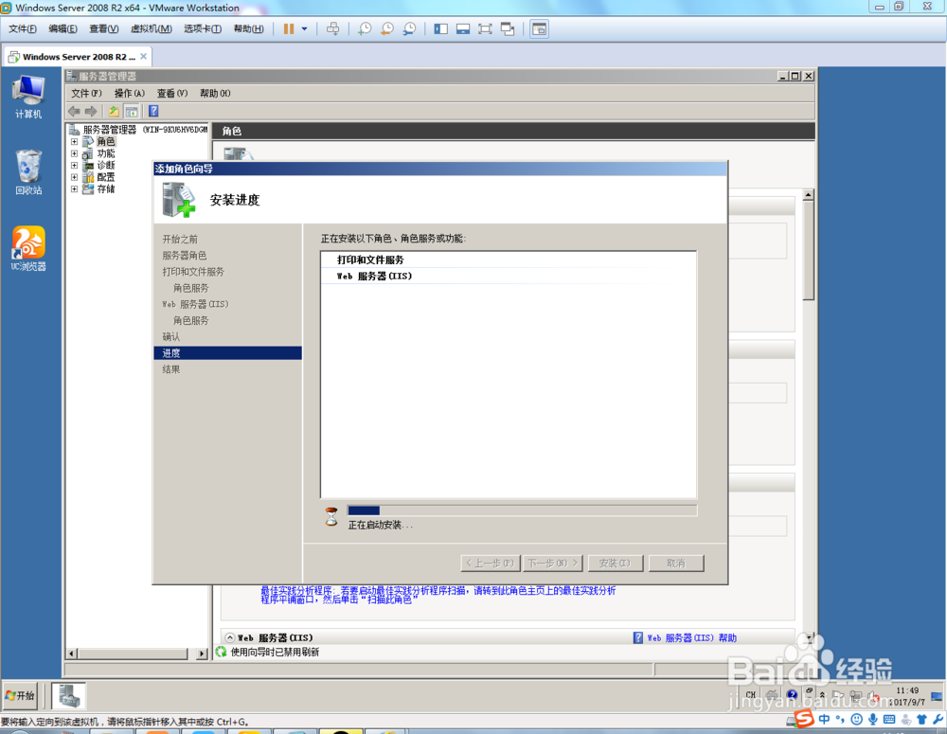This screenshot has height=734, width=947.
Task: Click the CH language indicator in taskbar
Action: point(751,695)
